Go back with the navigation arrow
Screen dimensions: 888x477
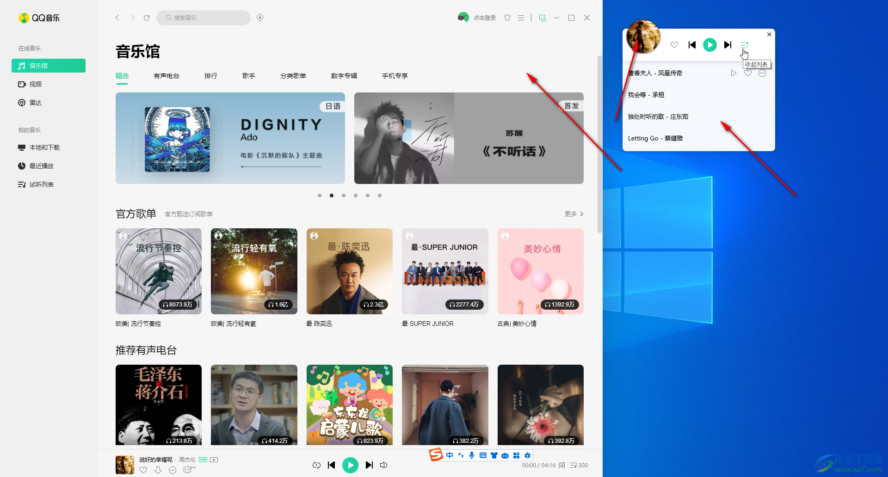[117, 18]
